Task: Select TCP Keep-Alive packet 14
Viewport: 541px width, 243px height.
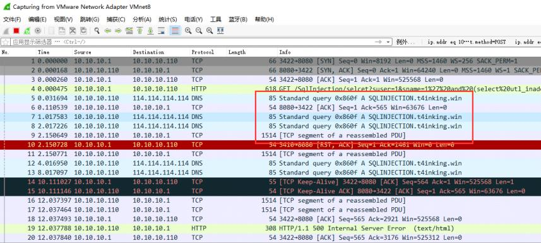Action: [x=270, y=182]
